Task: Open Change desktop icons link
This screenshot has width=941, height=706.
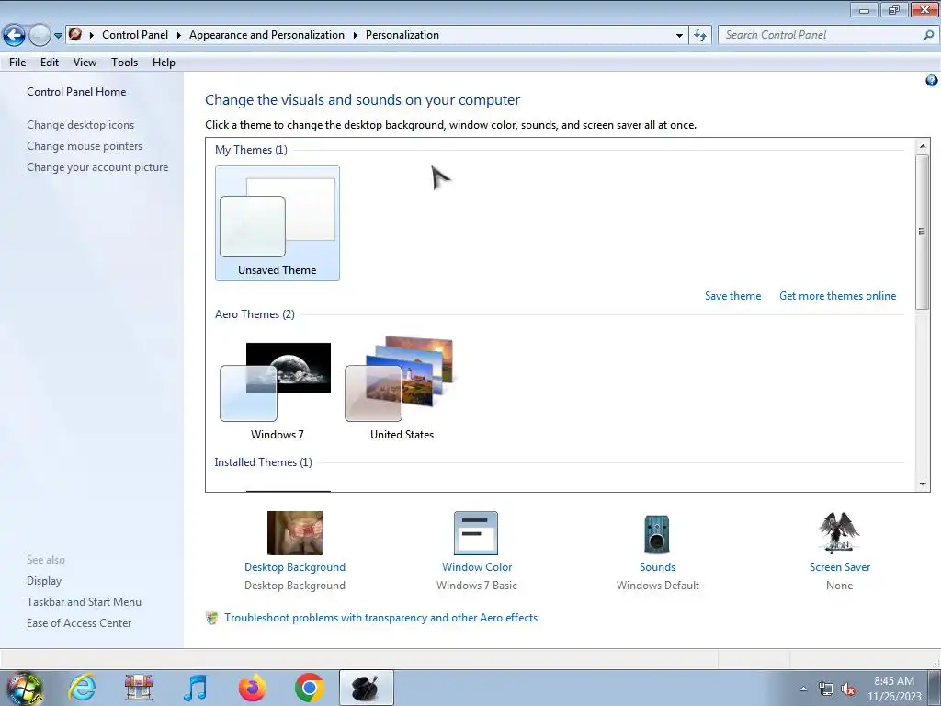Action: click(x=81, y=125)
